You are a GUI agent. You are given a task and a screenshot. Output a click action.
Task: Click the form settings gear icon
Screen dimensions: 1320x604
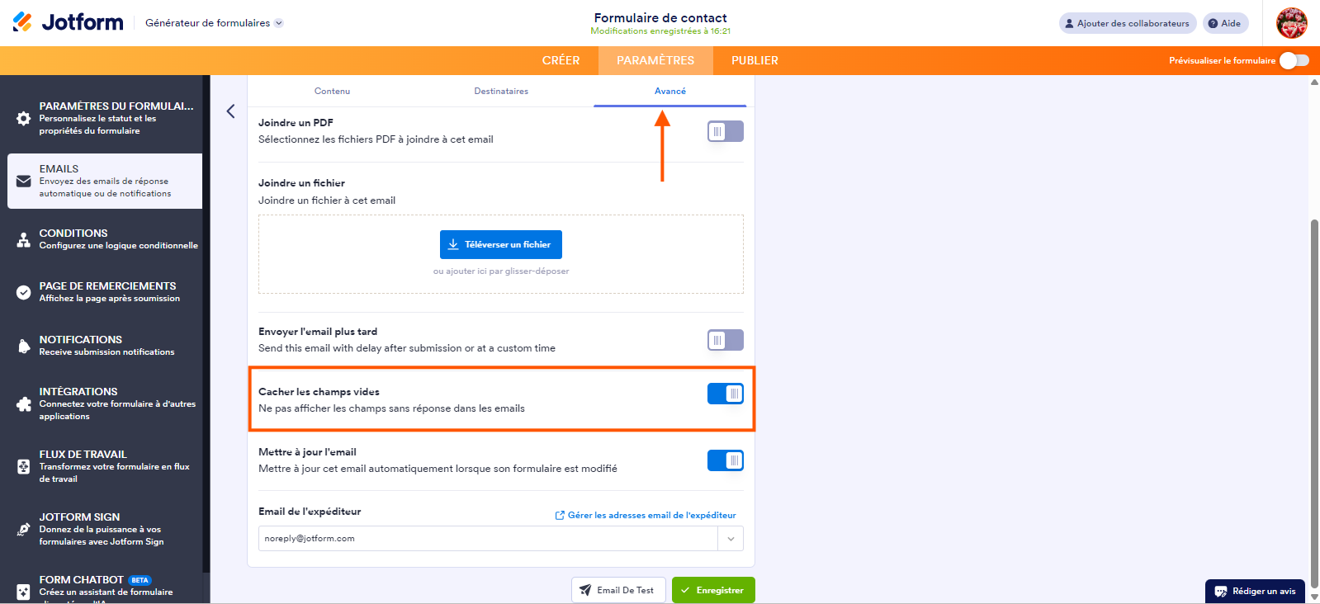(x=24, y=118)
